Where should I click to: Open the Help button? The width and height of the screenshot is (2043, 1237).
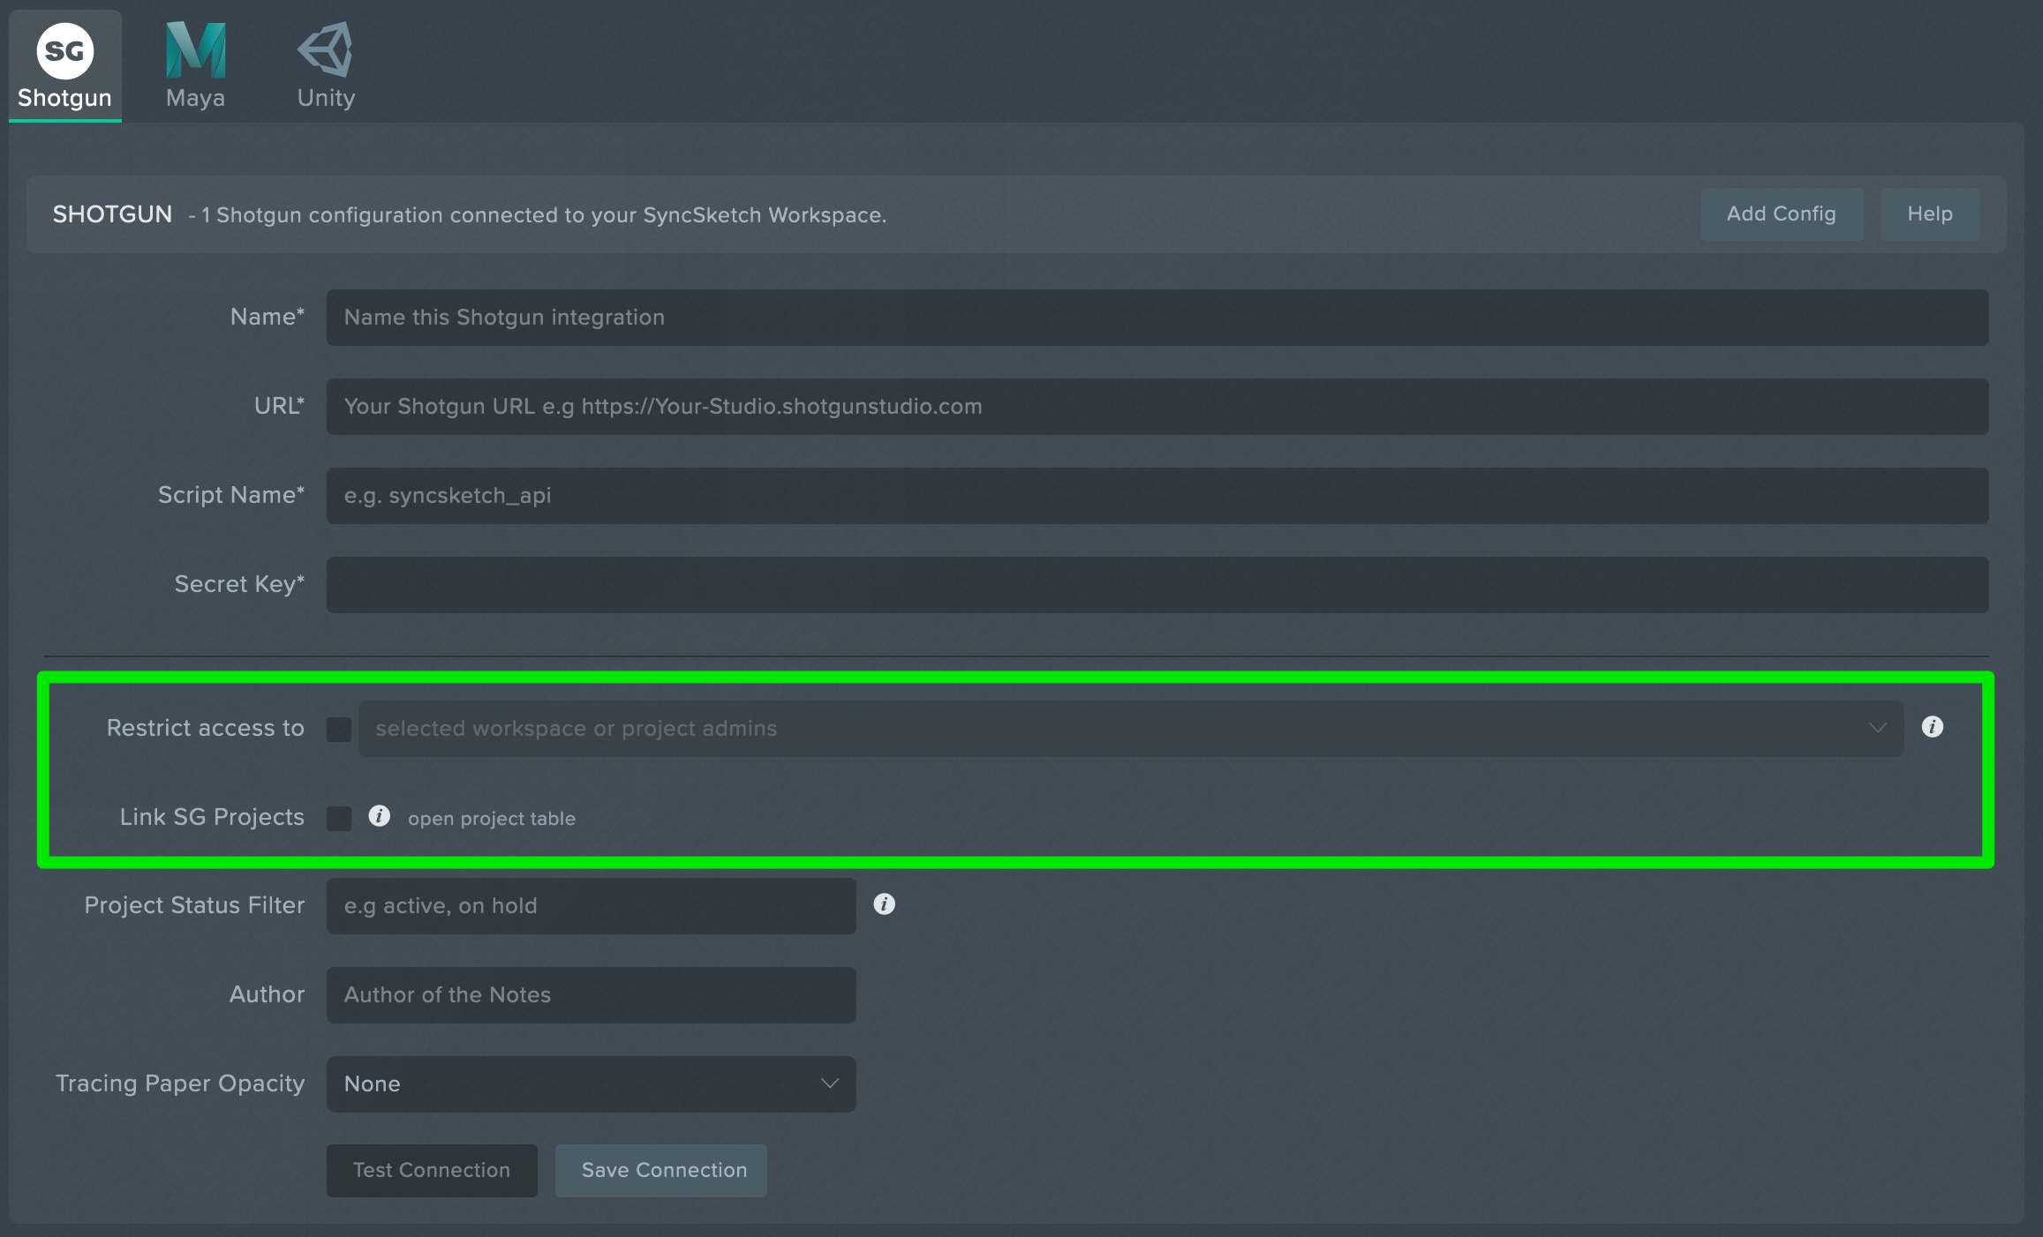pyautogui.click(x=1930, y=214)
